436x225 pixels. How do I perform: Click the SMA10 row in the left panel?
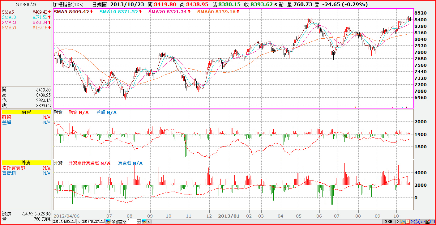pos(26,17)
